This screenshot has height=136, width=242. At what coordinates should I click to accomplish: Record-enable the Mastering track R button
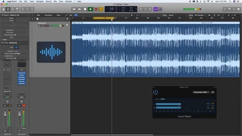[45, 26]
